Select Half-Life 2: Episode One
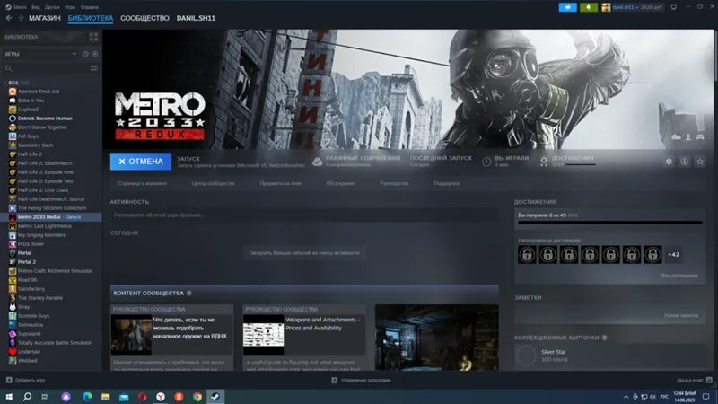This screenshot has width=718, height=404. pyautogui.click(x=46, y=172)
